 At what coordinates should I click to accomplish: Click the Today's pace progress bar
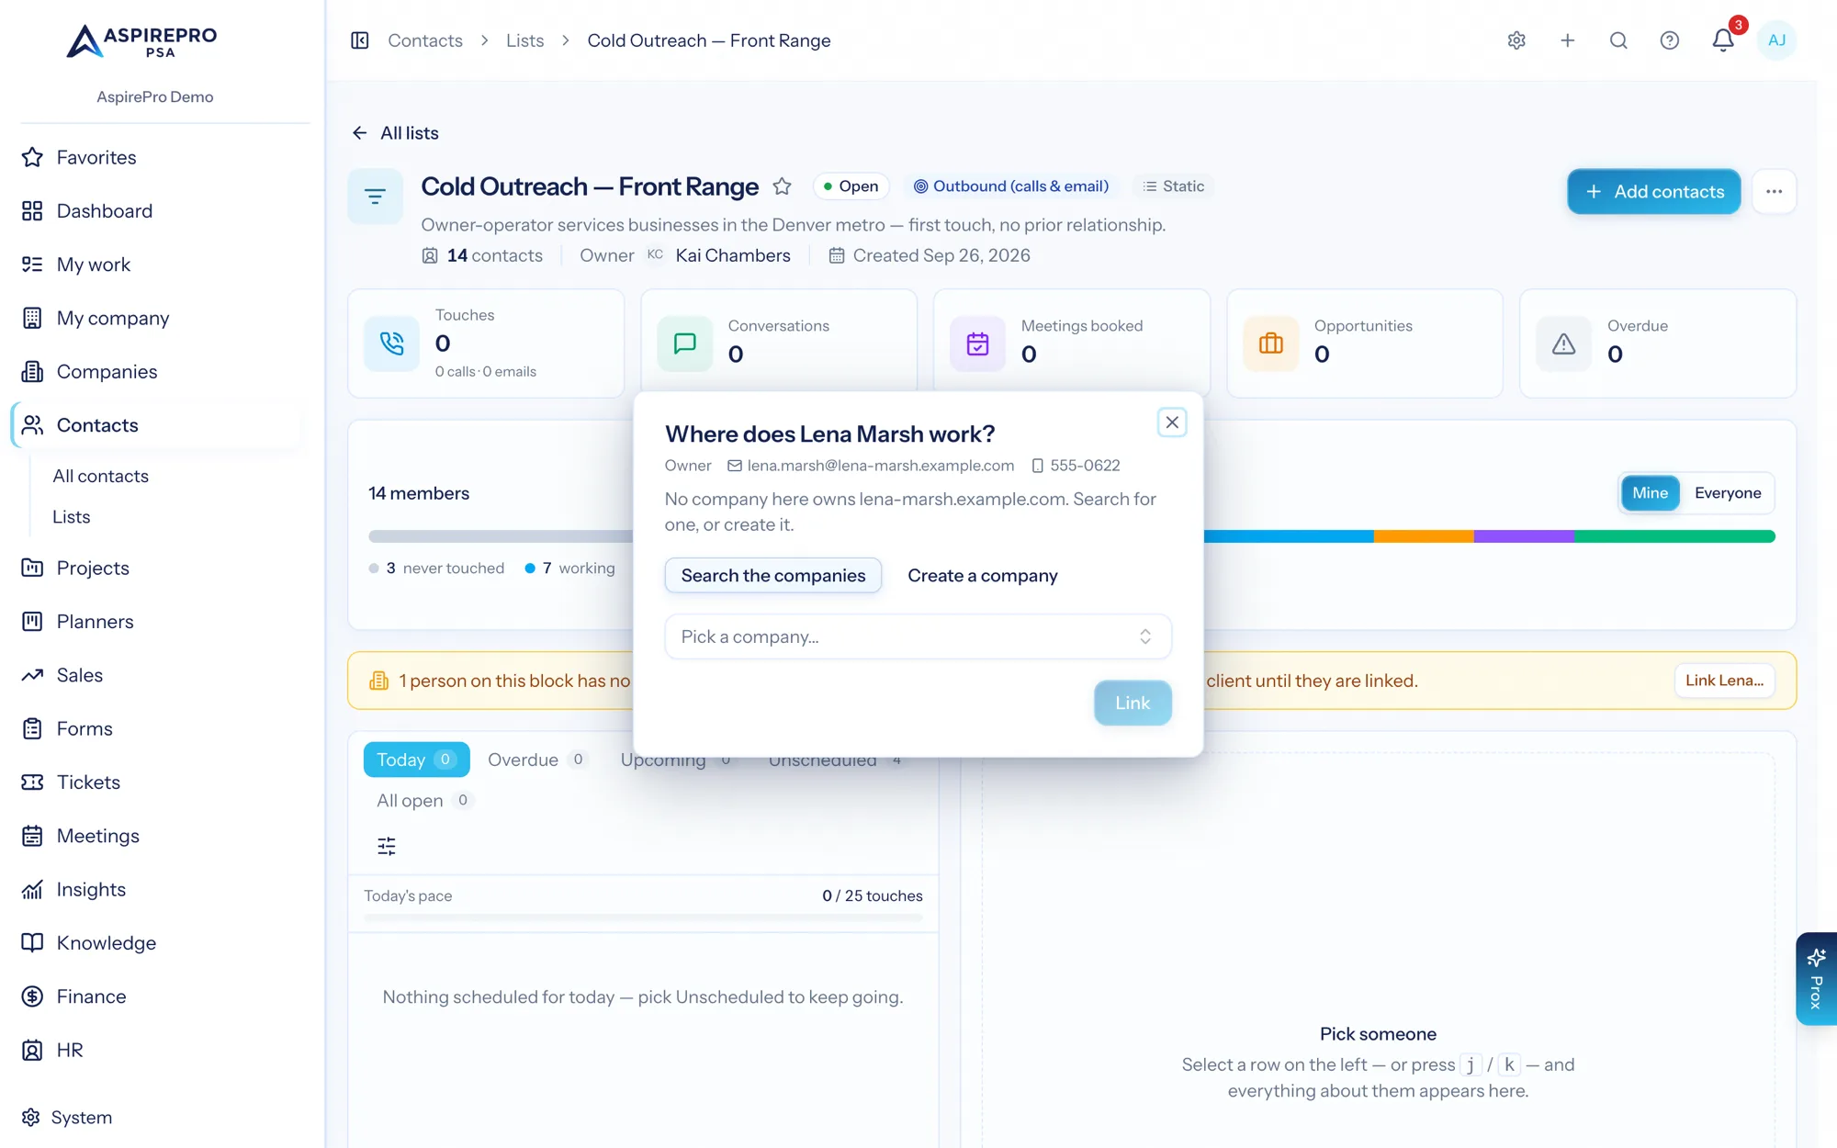(643, 917)
